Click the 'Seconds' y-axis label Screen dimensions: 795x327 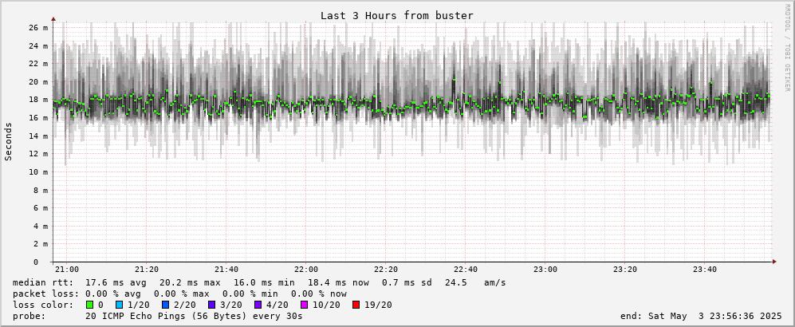coord(8,141)
